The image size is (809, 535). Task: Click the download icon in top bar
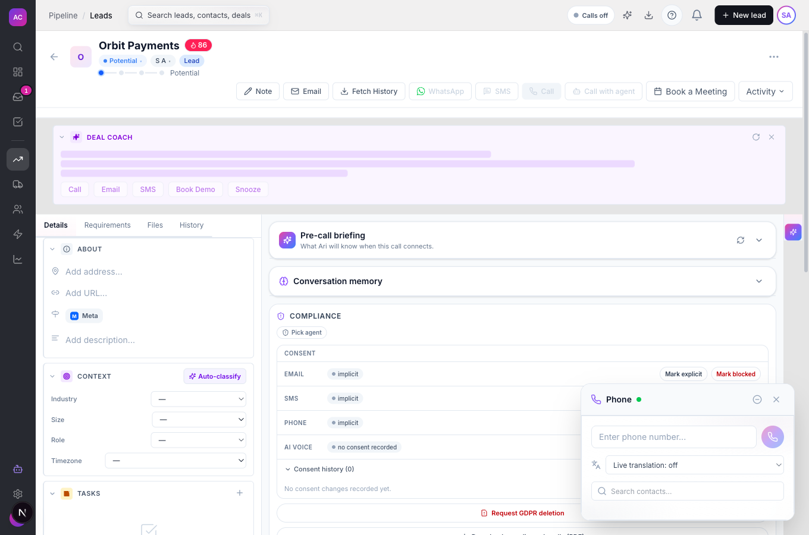point(648,15)
